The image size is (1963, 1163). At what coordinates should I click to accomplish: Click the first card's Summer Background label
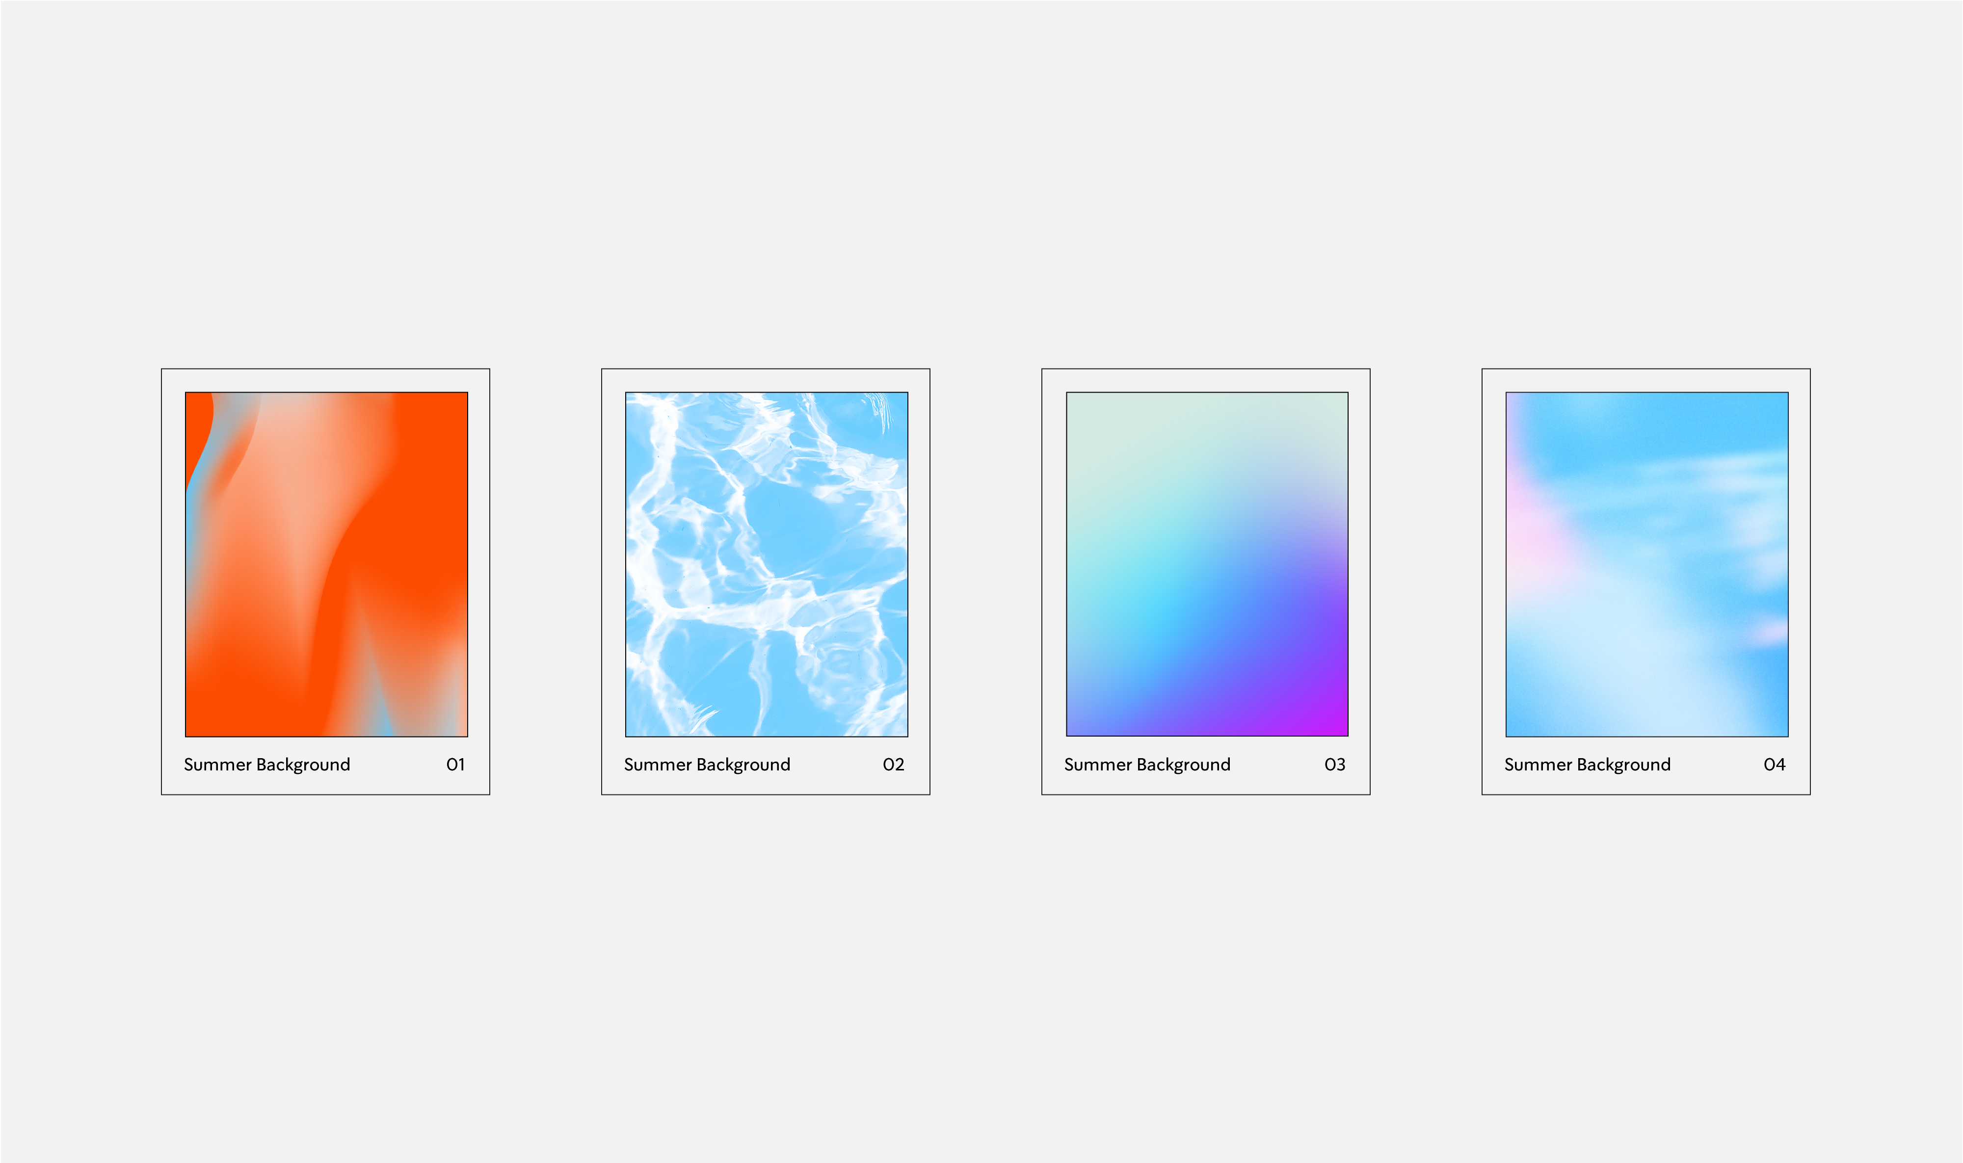pyautogui.click(x=266, y=765)
